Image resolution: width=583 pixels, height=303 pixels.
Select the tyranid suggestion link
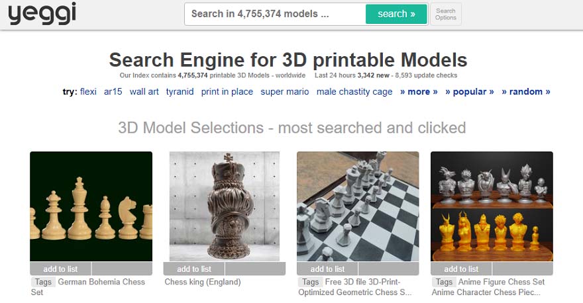[x=180, y=92]
